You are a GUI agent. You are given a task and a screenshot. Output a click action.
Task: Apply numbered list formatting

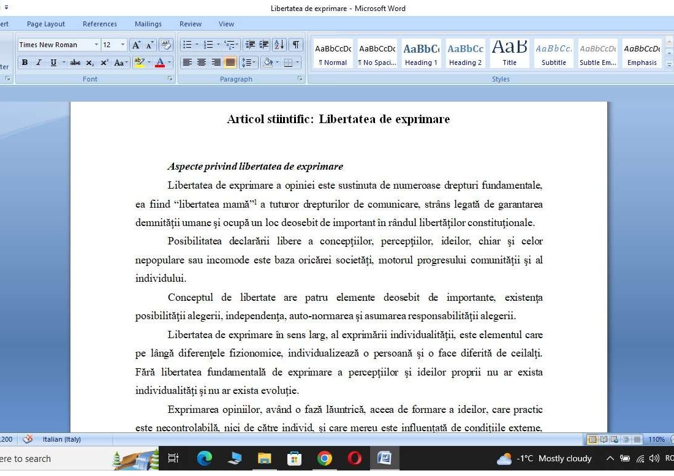click(208, 44)
